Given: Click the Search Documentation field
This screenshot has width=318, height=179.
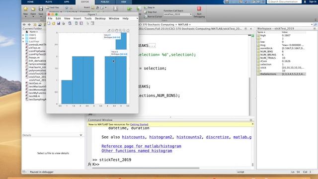Looking at the screenshot, I should pyautogui.click(x=284, y=2).
